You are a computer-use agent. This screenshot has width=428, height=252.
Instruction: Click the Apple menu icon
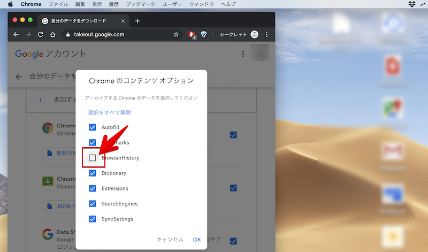click(10, 4)
